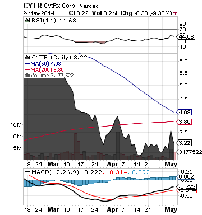Click the CYTR ticker symbol title
This screenshot has height=215, width=202.
33,6
